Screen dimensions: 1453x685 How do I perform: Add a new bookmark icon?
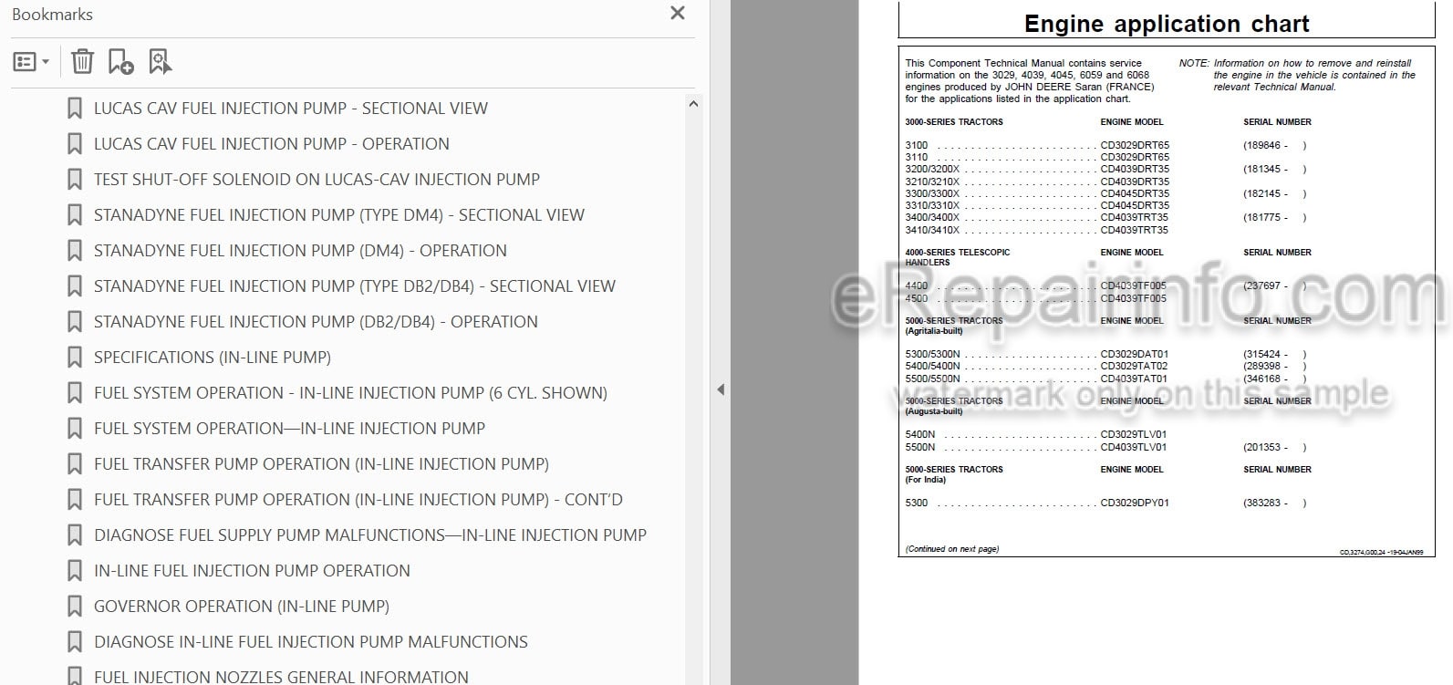[120, 61]
